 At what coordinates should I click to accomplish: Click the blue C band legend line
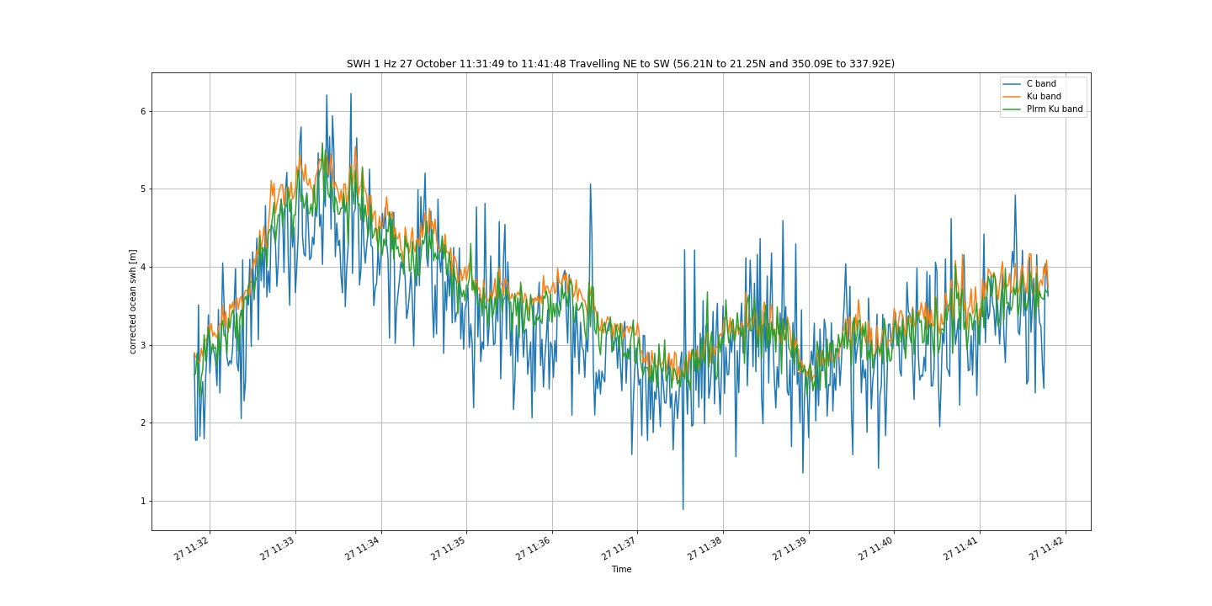(1012, 84)
